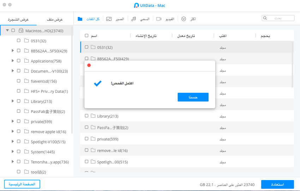Select HFS+ Priv...ry Data(1) in tree
The height and width of the screenshot is (191, 300).
[x=49, y=91]
